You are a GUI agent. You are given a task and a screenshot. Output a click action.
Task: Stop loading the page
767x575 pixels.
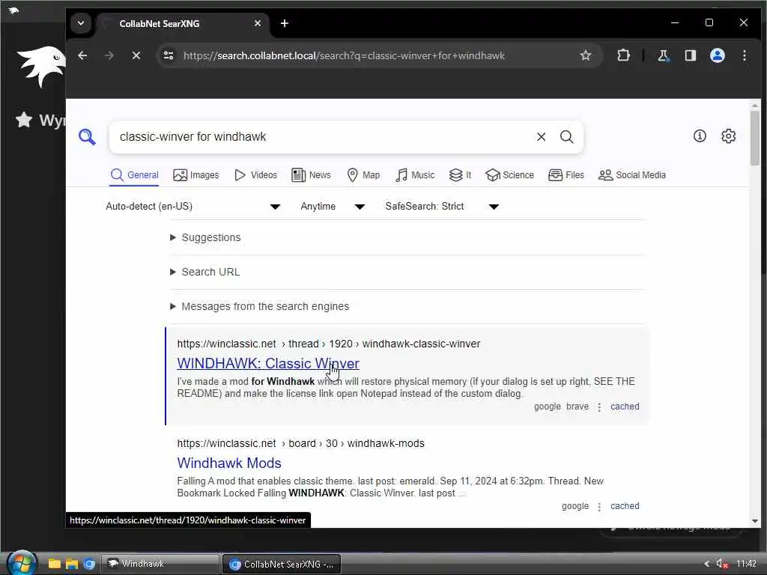pyautogui.click(x=136, y=55)
